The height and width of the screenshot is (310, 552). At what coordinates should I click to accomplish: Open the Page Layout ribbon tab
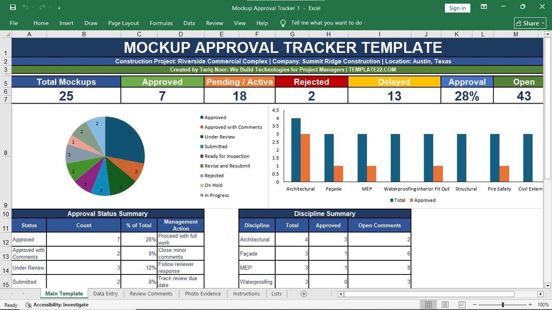point(123,23)
